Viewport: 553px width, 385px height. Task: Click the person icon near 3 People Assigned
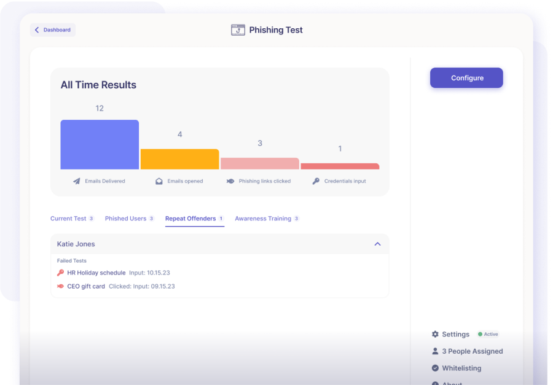click(435, 351)
